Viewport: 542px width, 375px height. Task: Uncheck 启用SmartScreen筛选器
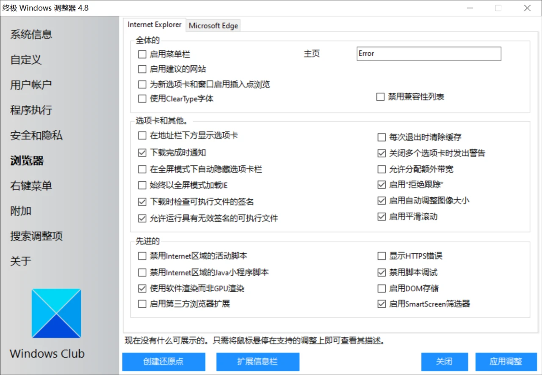click(x=382, y=304)
